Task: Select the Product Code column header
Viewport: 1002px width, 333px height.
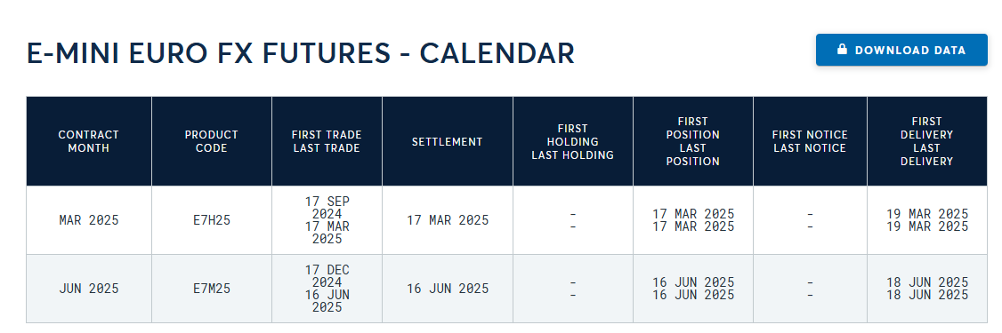Action: [x=212, y=141]
